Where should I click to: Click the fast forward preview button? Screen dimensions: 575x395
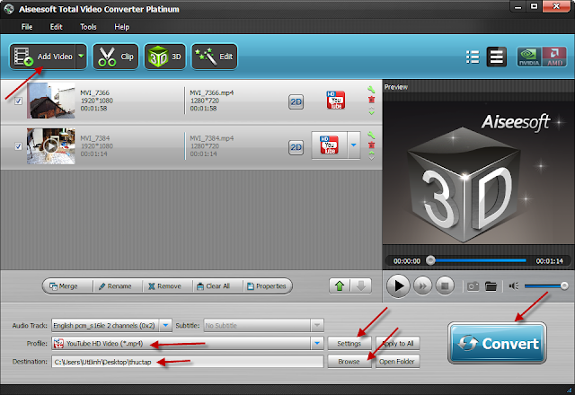(x=422, y=285)
